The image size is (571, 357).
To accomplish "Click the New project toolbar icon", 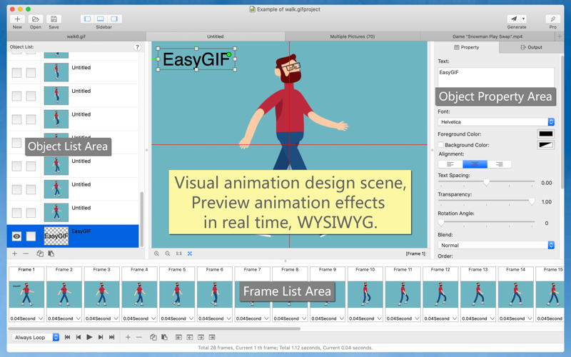I will tap(17, 19).
